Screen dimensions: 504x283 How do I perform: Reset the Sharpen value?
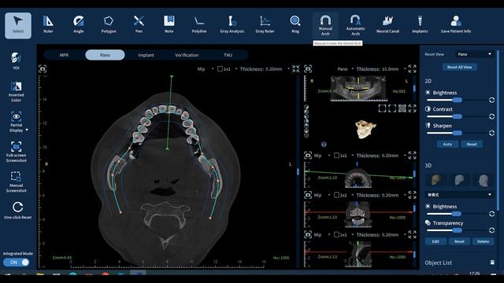pos(491,133)
